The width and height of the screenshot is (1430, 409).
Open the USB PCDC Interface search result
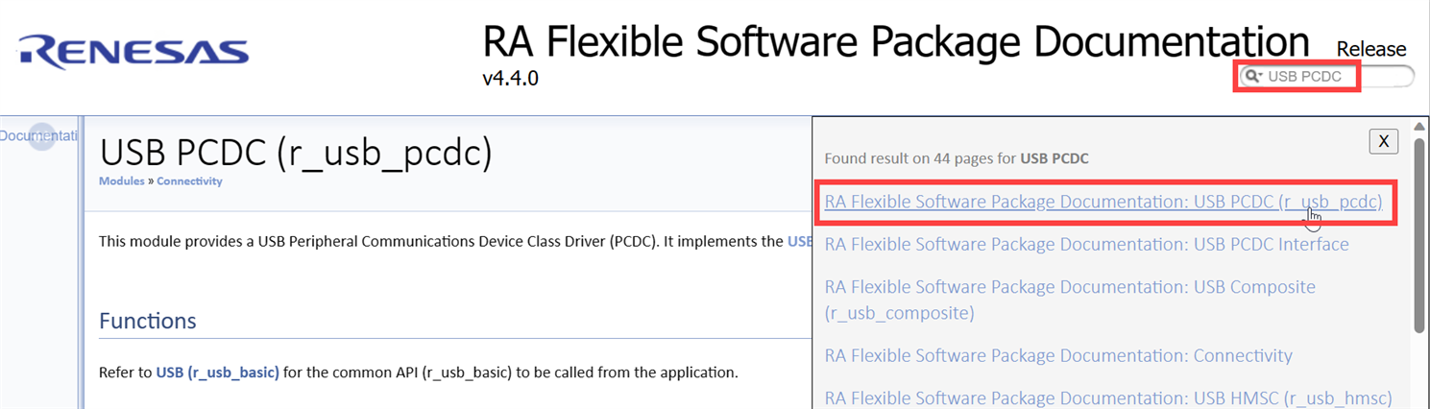coord(1086,244)
